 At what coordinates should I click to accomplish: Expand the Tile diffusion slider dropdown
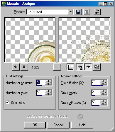[105, 82]
